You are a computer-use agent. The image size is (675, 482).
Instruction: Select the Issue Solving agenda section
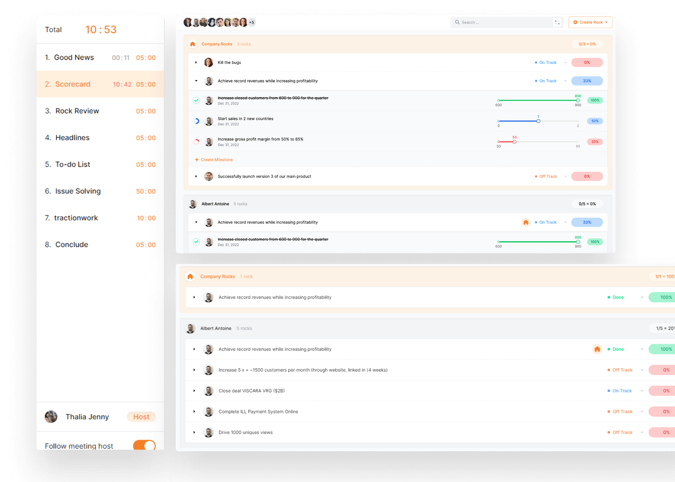(x=78, y=191)
